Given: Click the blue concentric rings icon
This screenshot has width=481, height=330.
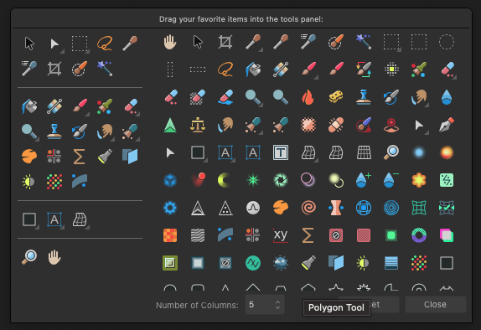Looking at the screenshot, I should click(x=391, y=208).
